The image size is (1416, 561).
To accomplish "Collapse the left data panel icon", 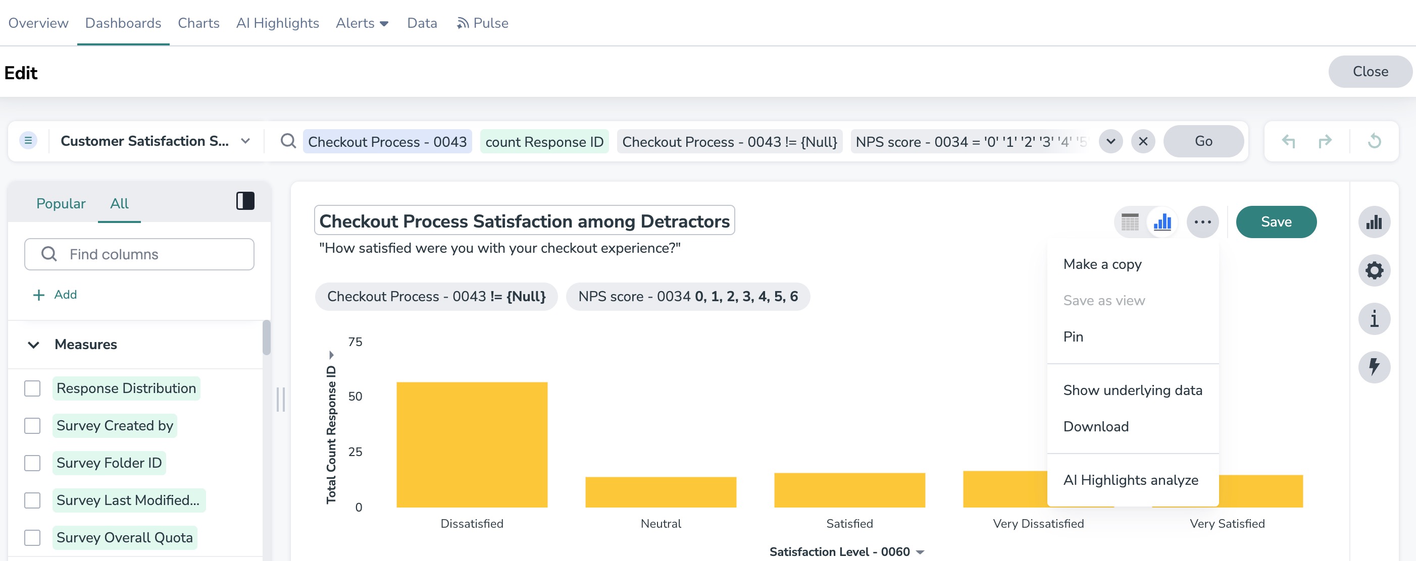I will (x=245, y=201).
